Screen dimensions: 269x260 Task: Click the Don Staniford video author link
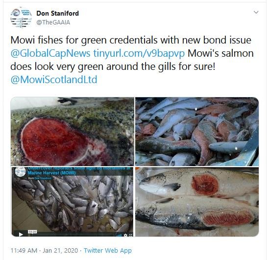(43, 178)
